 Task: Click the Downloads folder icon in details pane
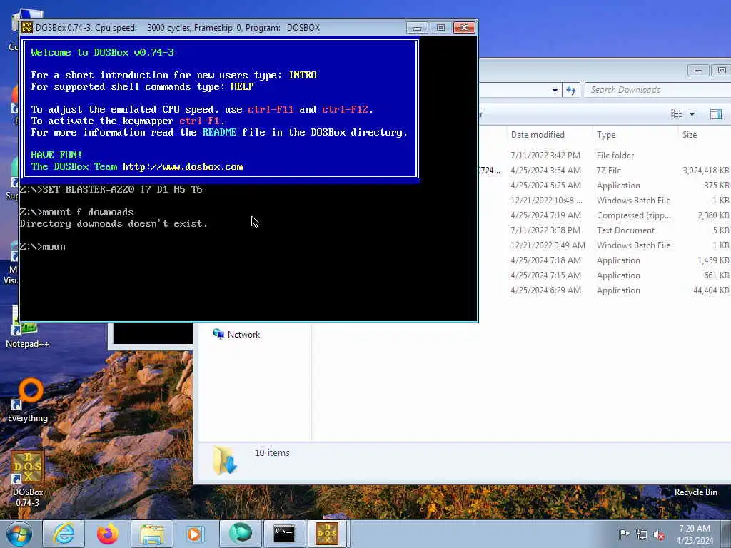pyautogui.click(x=224, y=460)
